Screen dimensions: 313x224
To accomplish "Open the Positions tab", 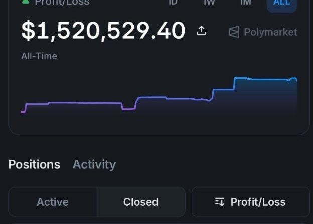I will tap(34, 164).
